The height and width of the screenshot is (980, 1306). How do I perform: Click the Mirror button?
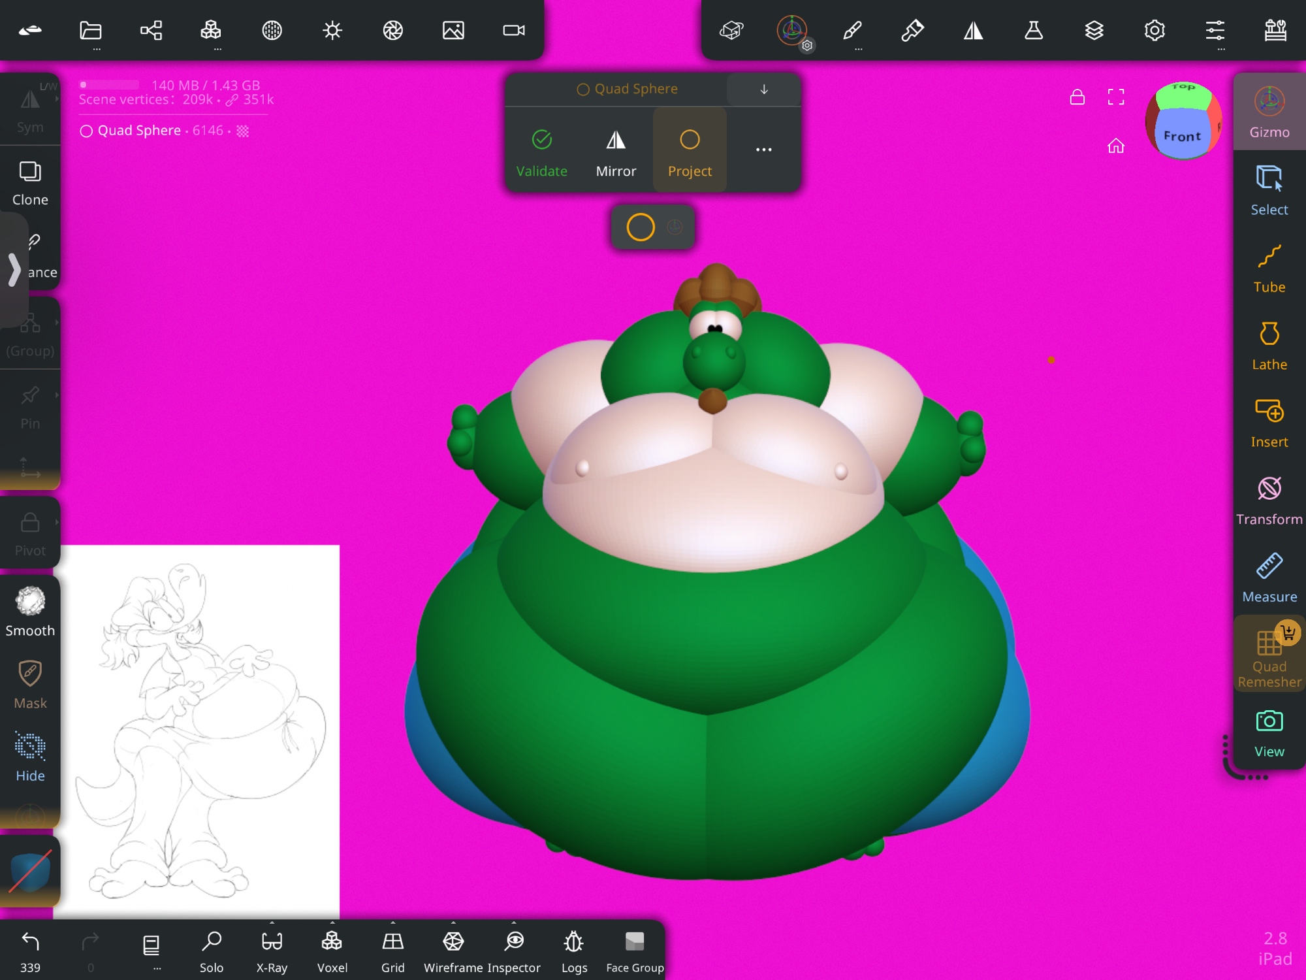[x=616, y=152]
